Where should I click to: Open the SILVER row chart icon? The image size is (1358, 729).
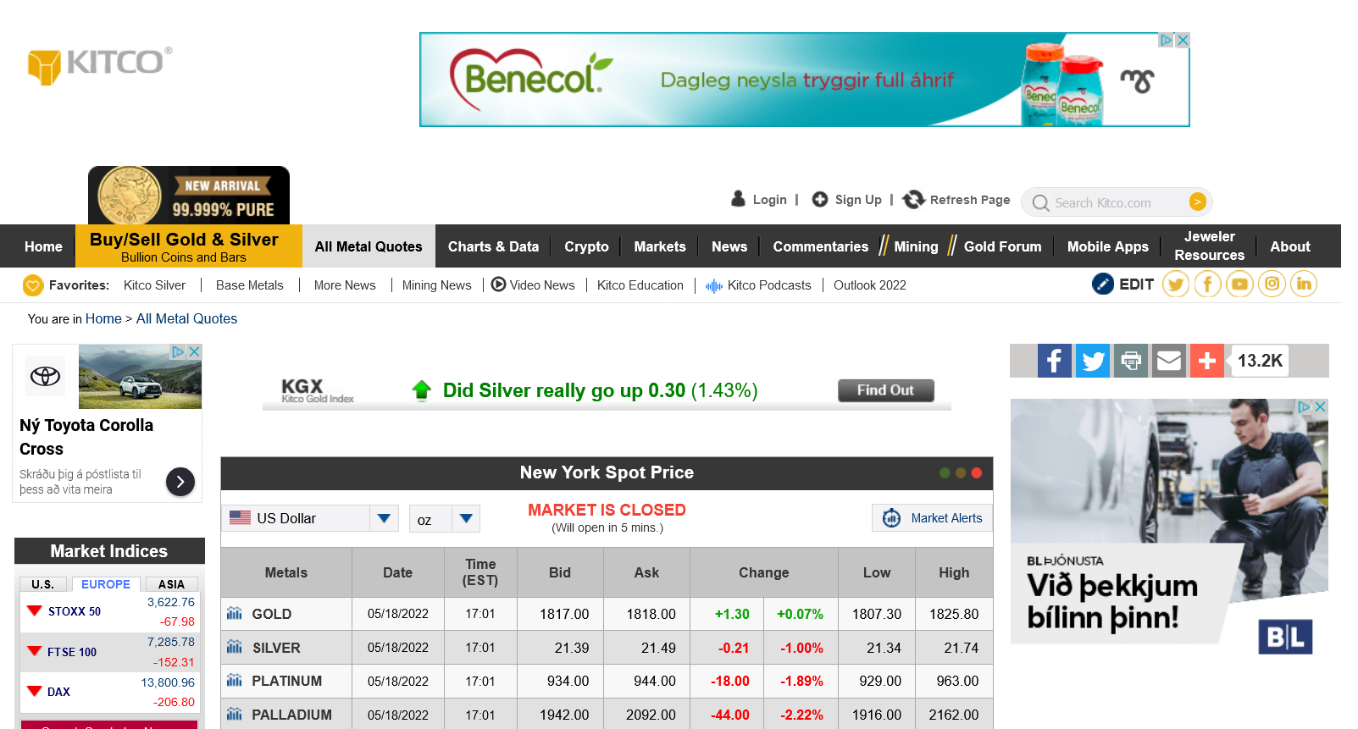pyautogui.click(x=235, y=648)
